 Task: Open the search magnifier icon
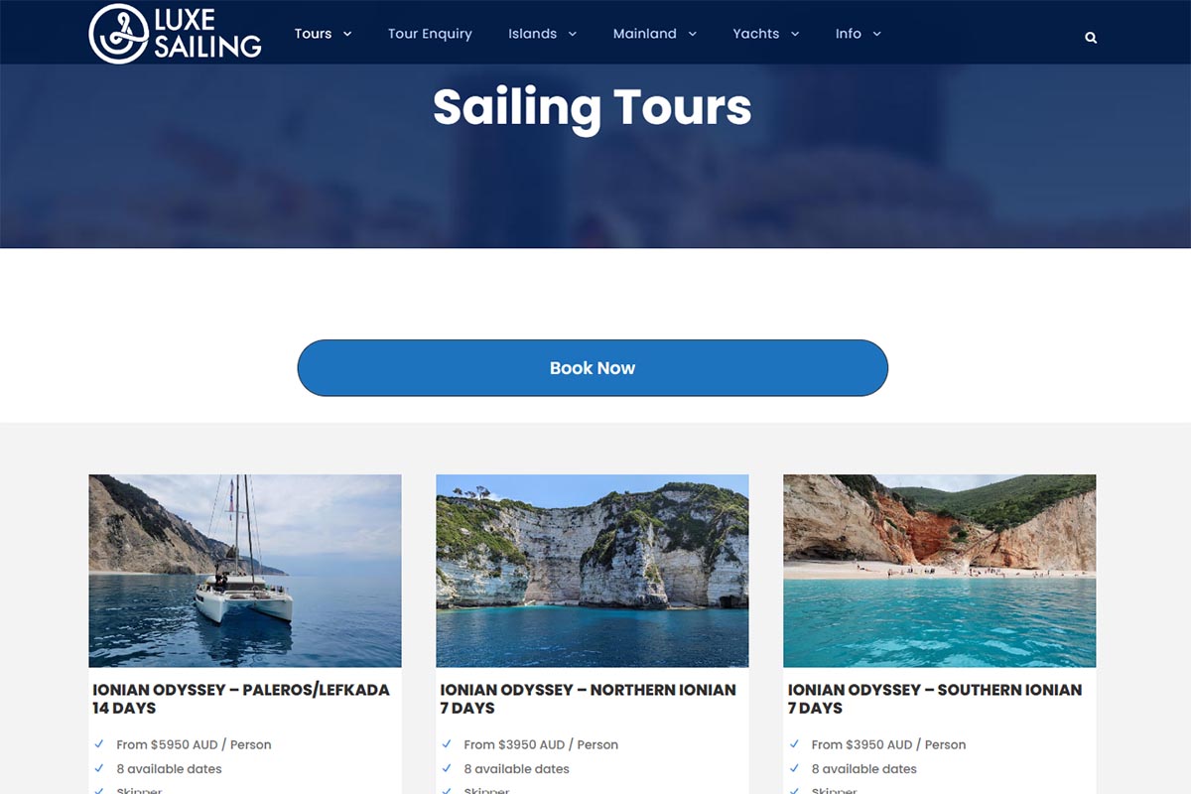[x=1091, y=38]
